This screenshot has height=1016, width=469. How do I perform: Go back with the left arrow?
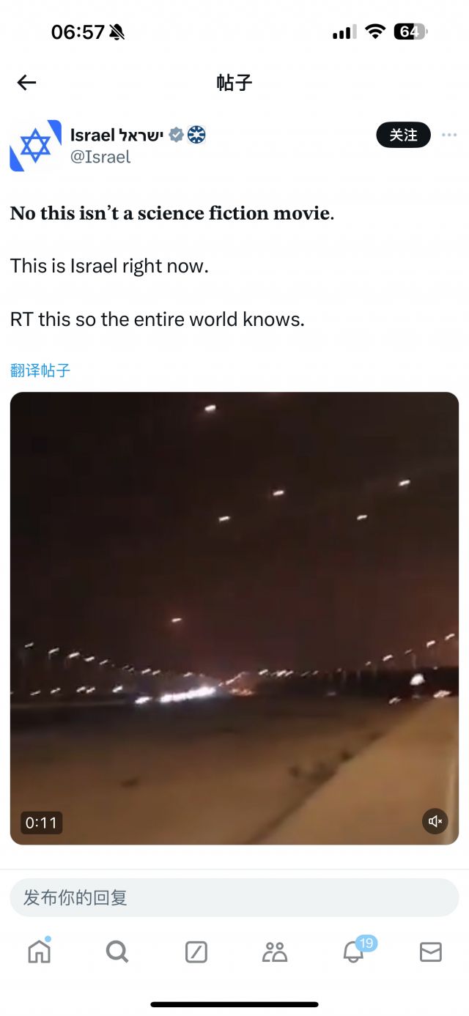click(26, 83)
